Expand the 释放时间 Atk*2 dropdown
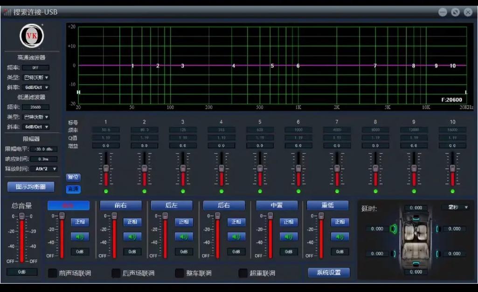Image resolution: width=478 pixels, height=292 pixels. pyautogui.click(x=44, y=169)
